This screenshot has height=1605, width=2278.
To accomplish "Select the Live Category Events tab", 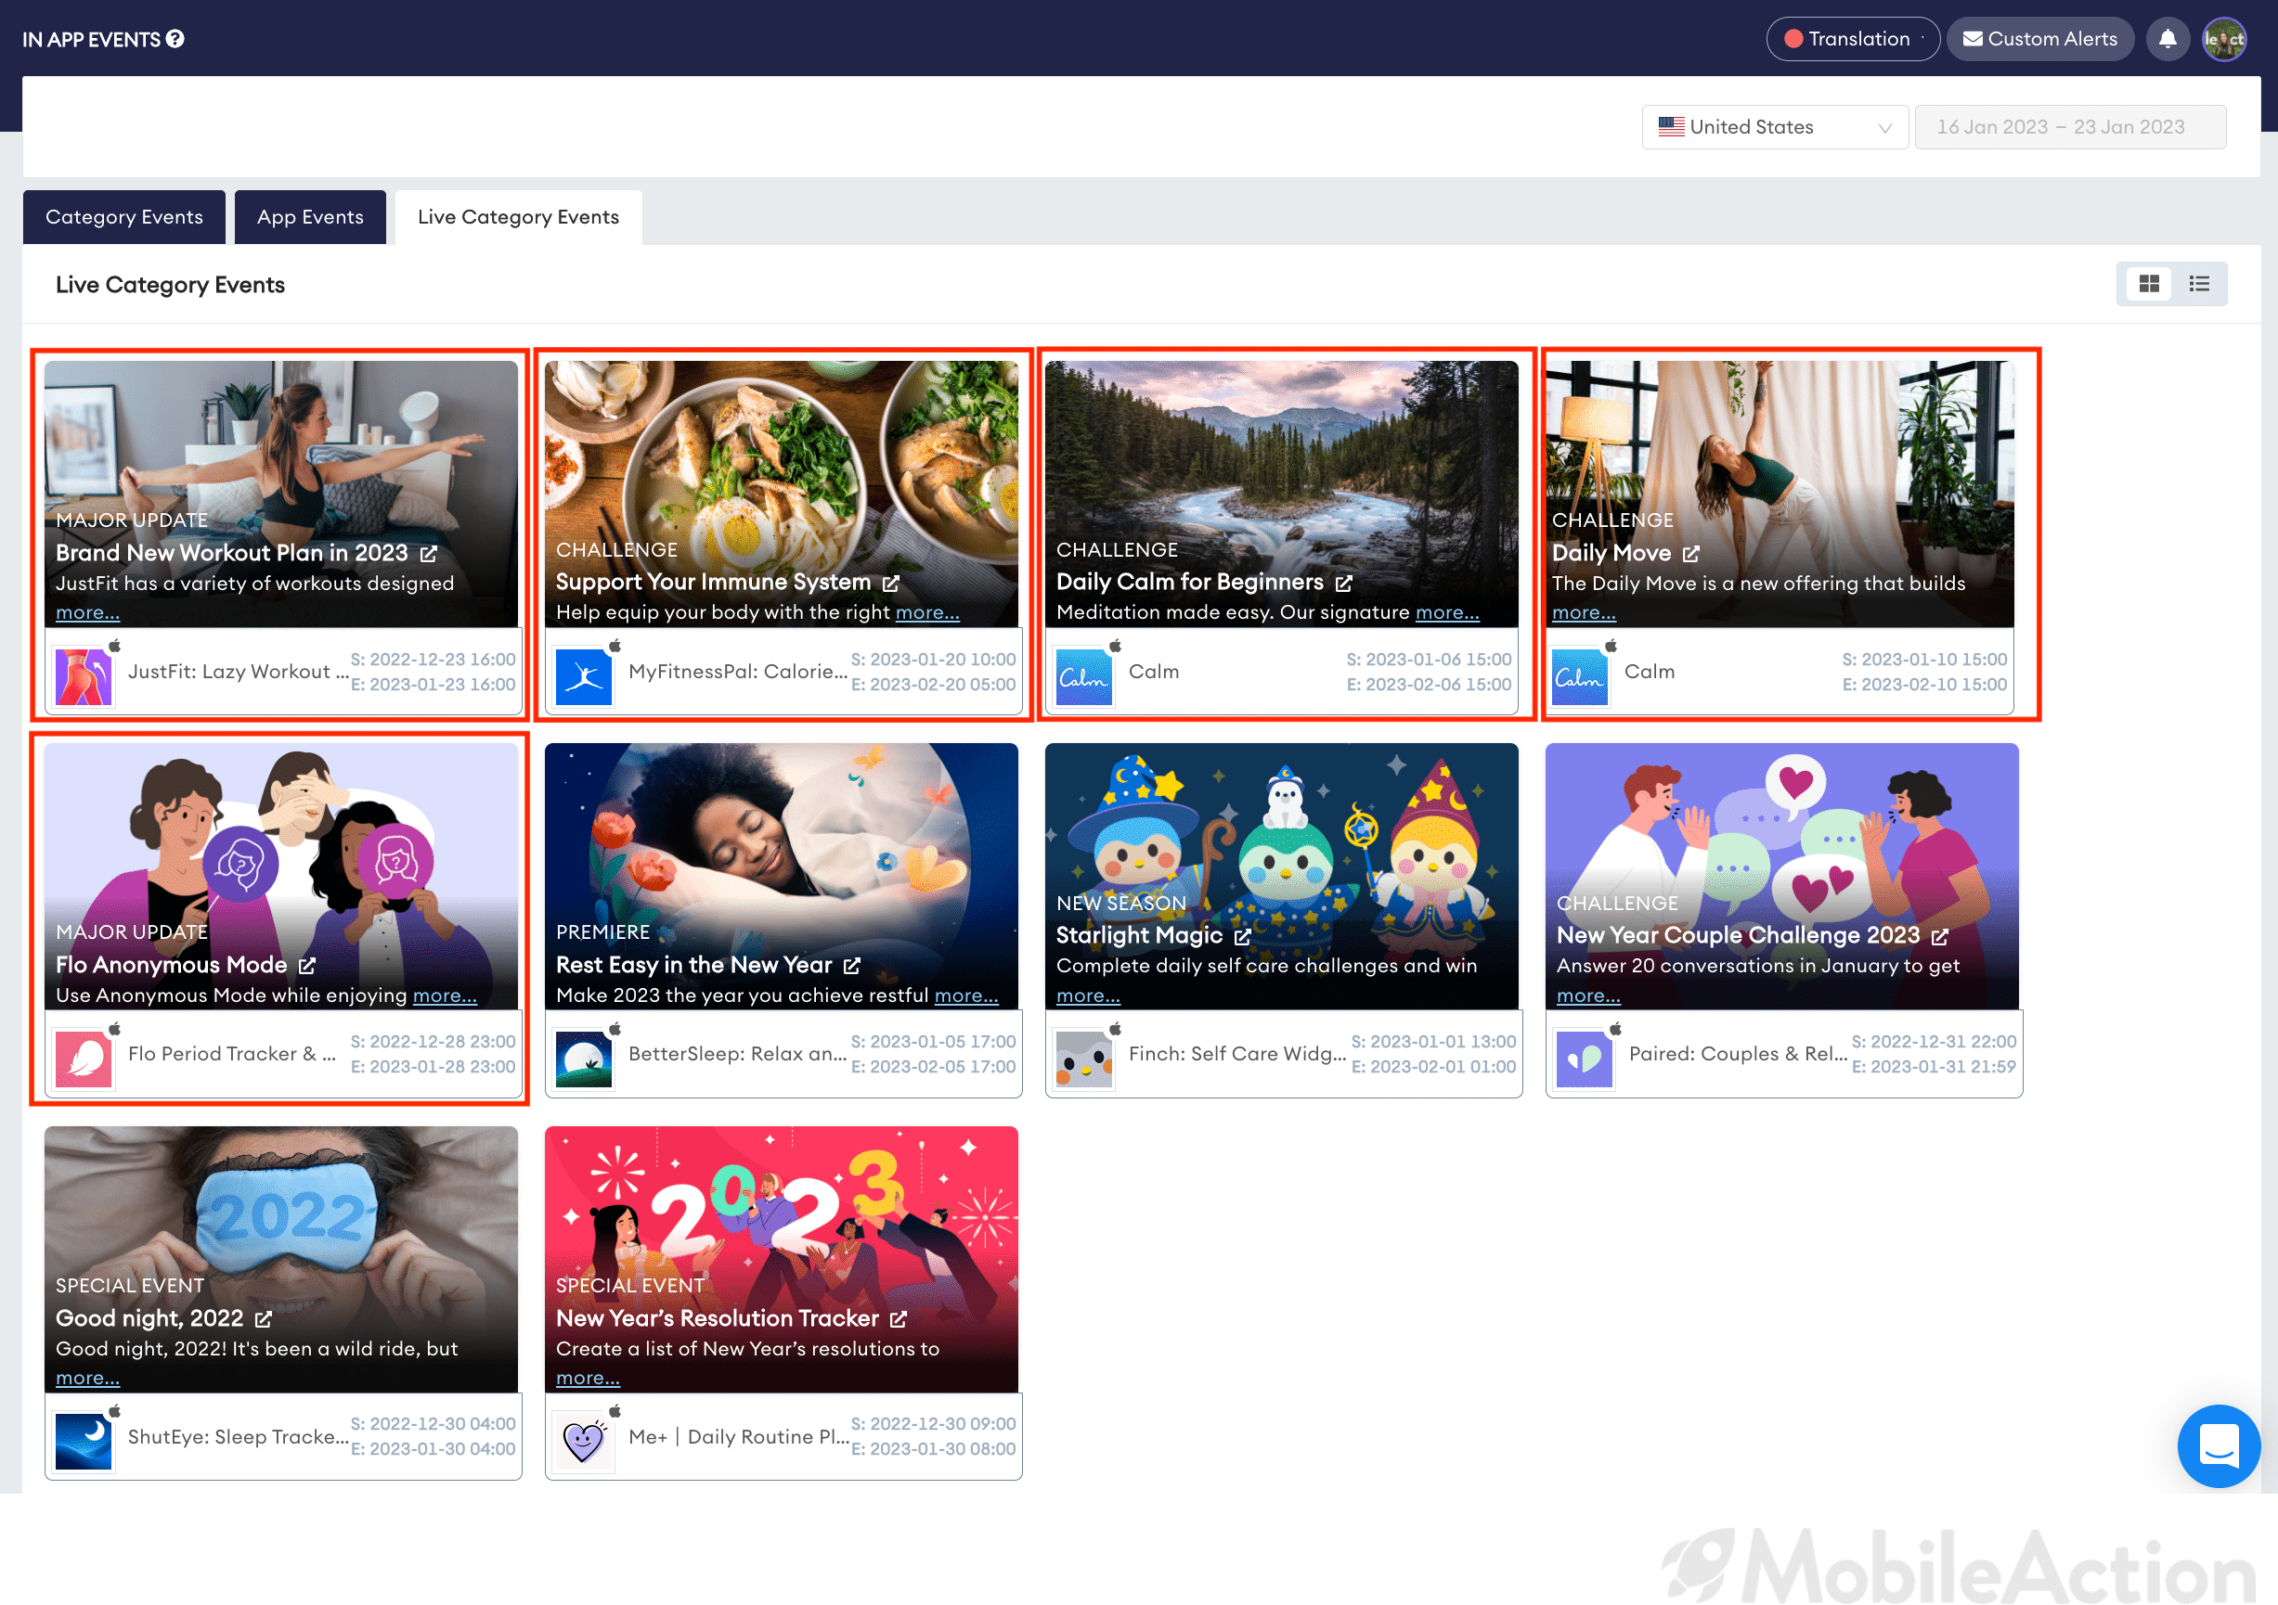I will click(x=518, y=217).
